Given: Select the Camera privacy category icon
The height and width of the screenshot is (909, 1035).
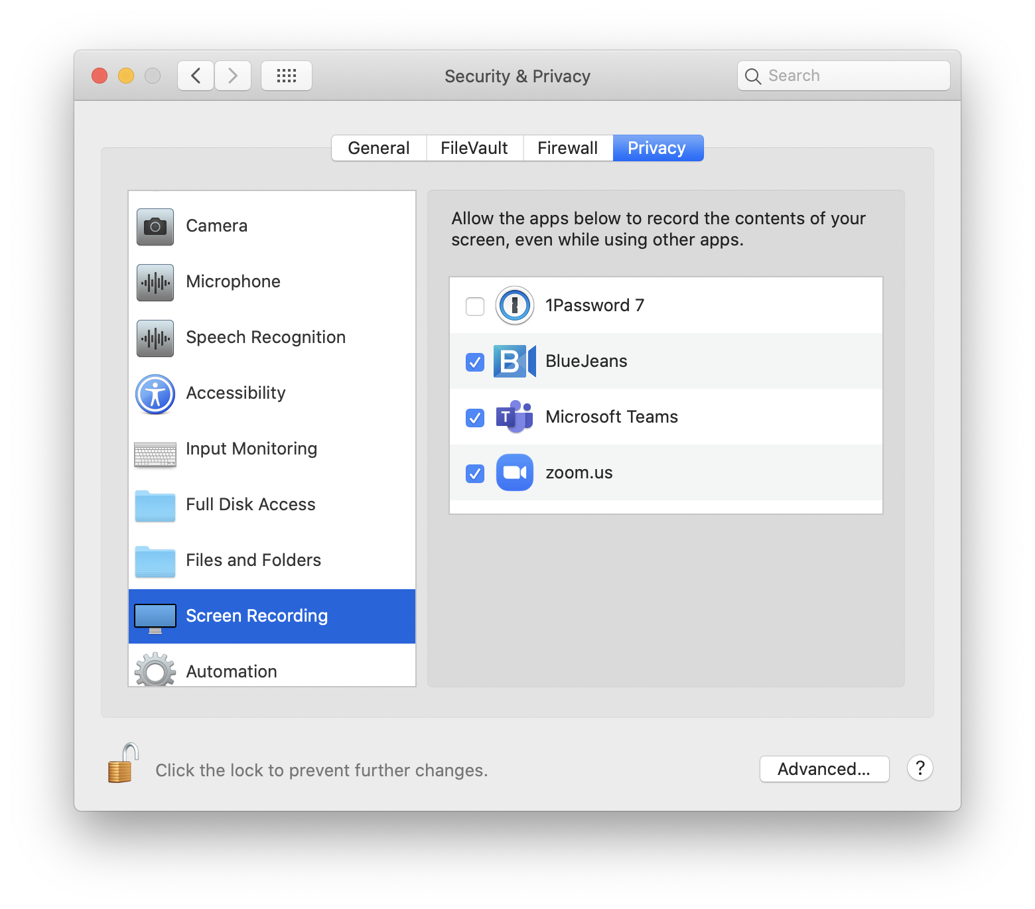Looking at the screenshot, I should pos(155,226).
